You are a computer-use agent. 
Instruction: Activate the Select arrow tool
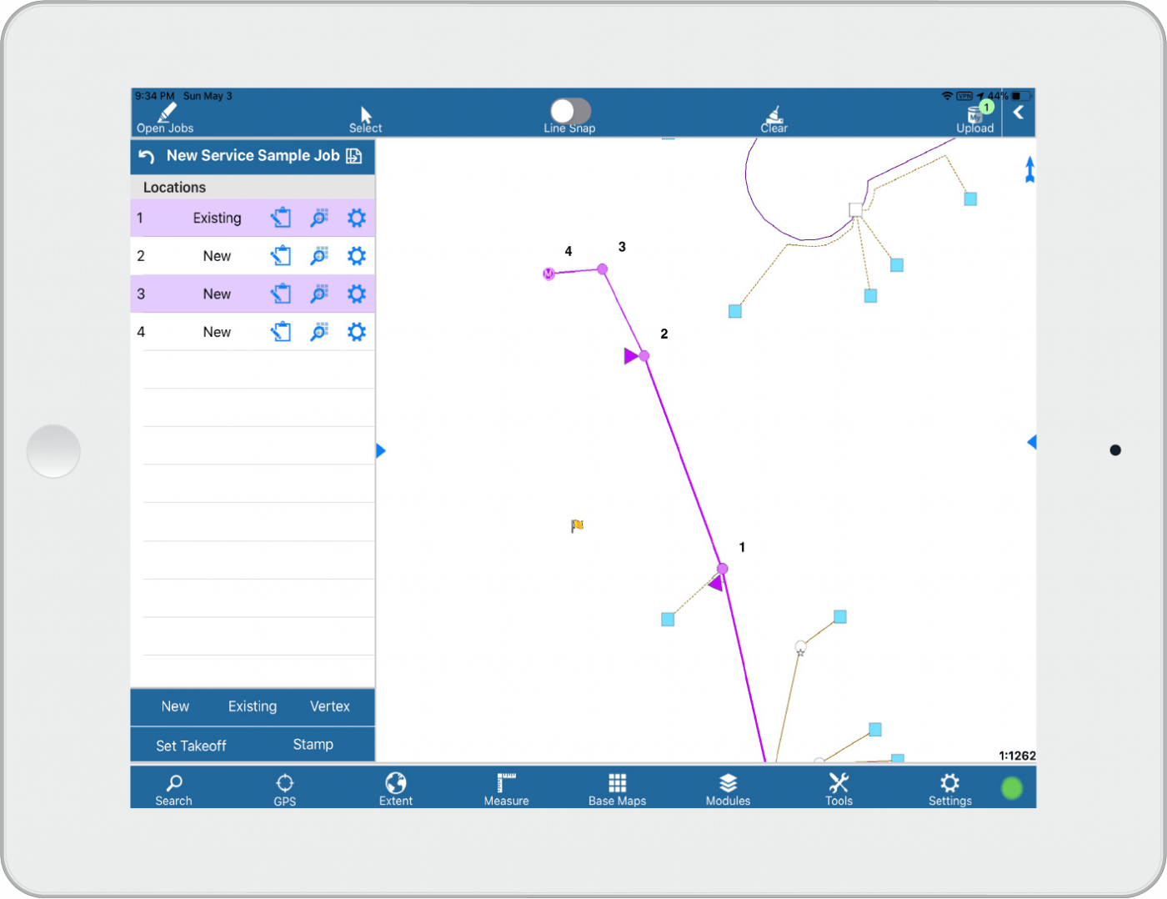(x=365, y=115)
